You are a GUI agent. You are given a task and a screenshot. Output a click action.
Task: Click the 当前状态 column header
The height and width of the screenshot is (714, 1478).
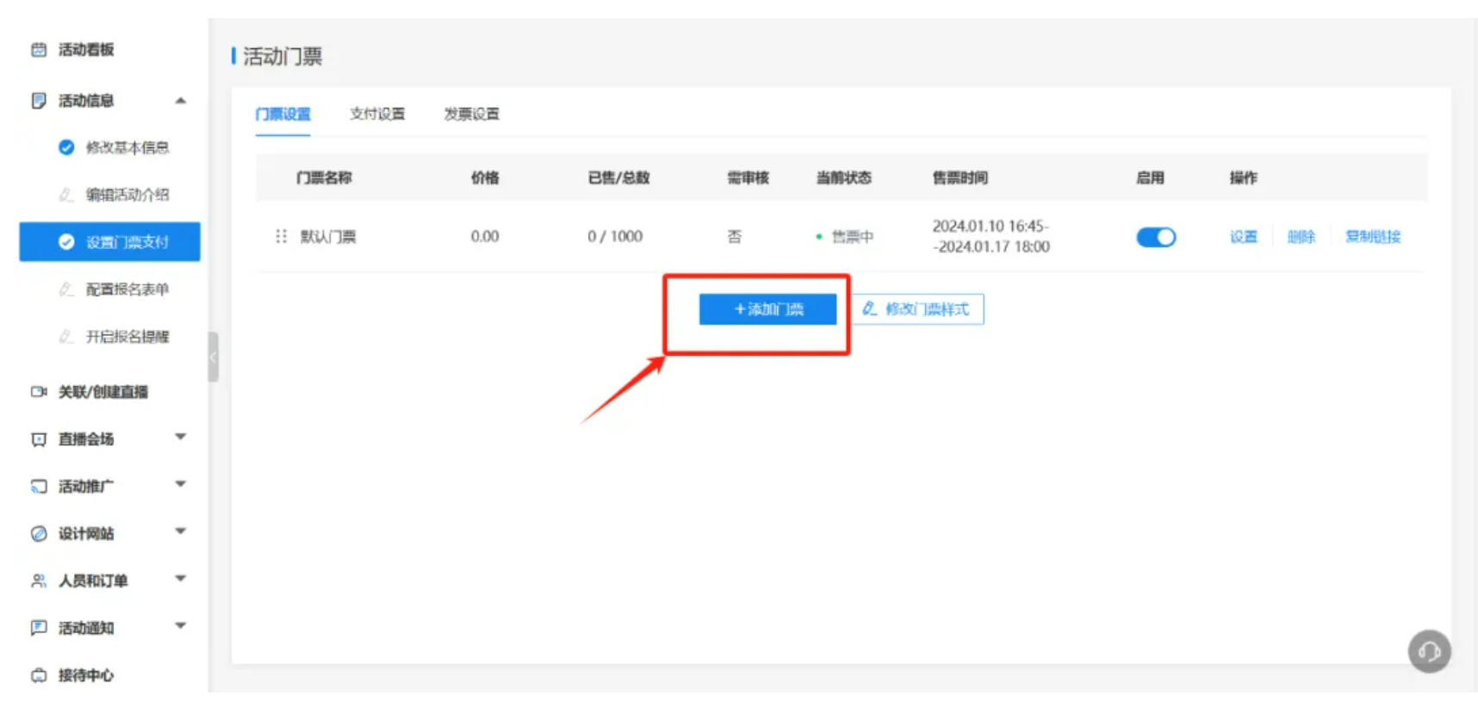844,177
